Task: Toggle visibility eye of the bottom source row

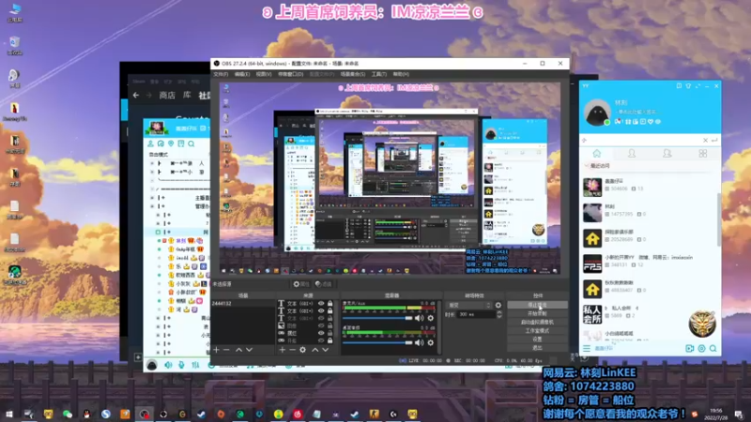Action: pyautogui.click(x=321, y=340)
